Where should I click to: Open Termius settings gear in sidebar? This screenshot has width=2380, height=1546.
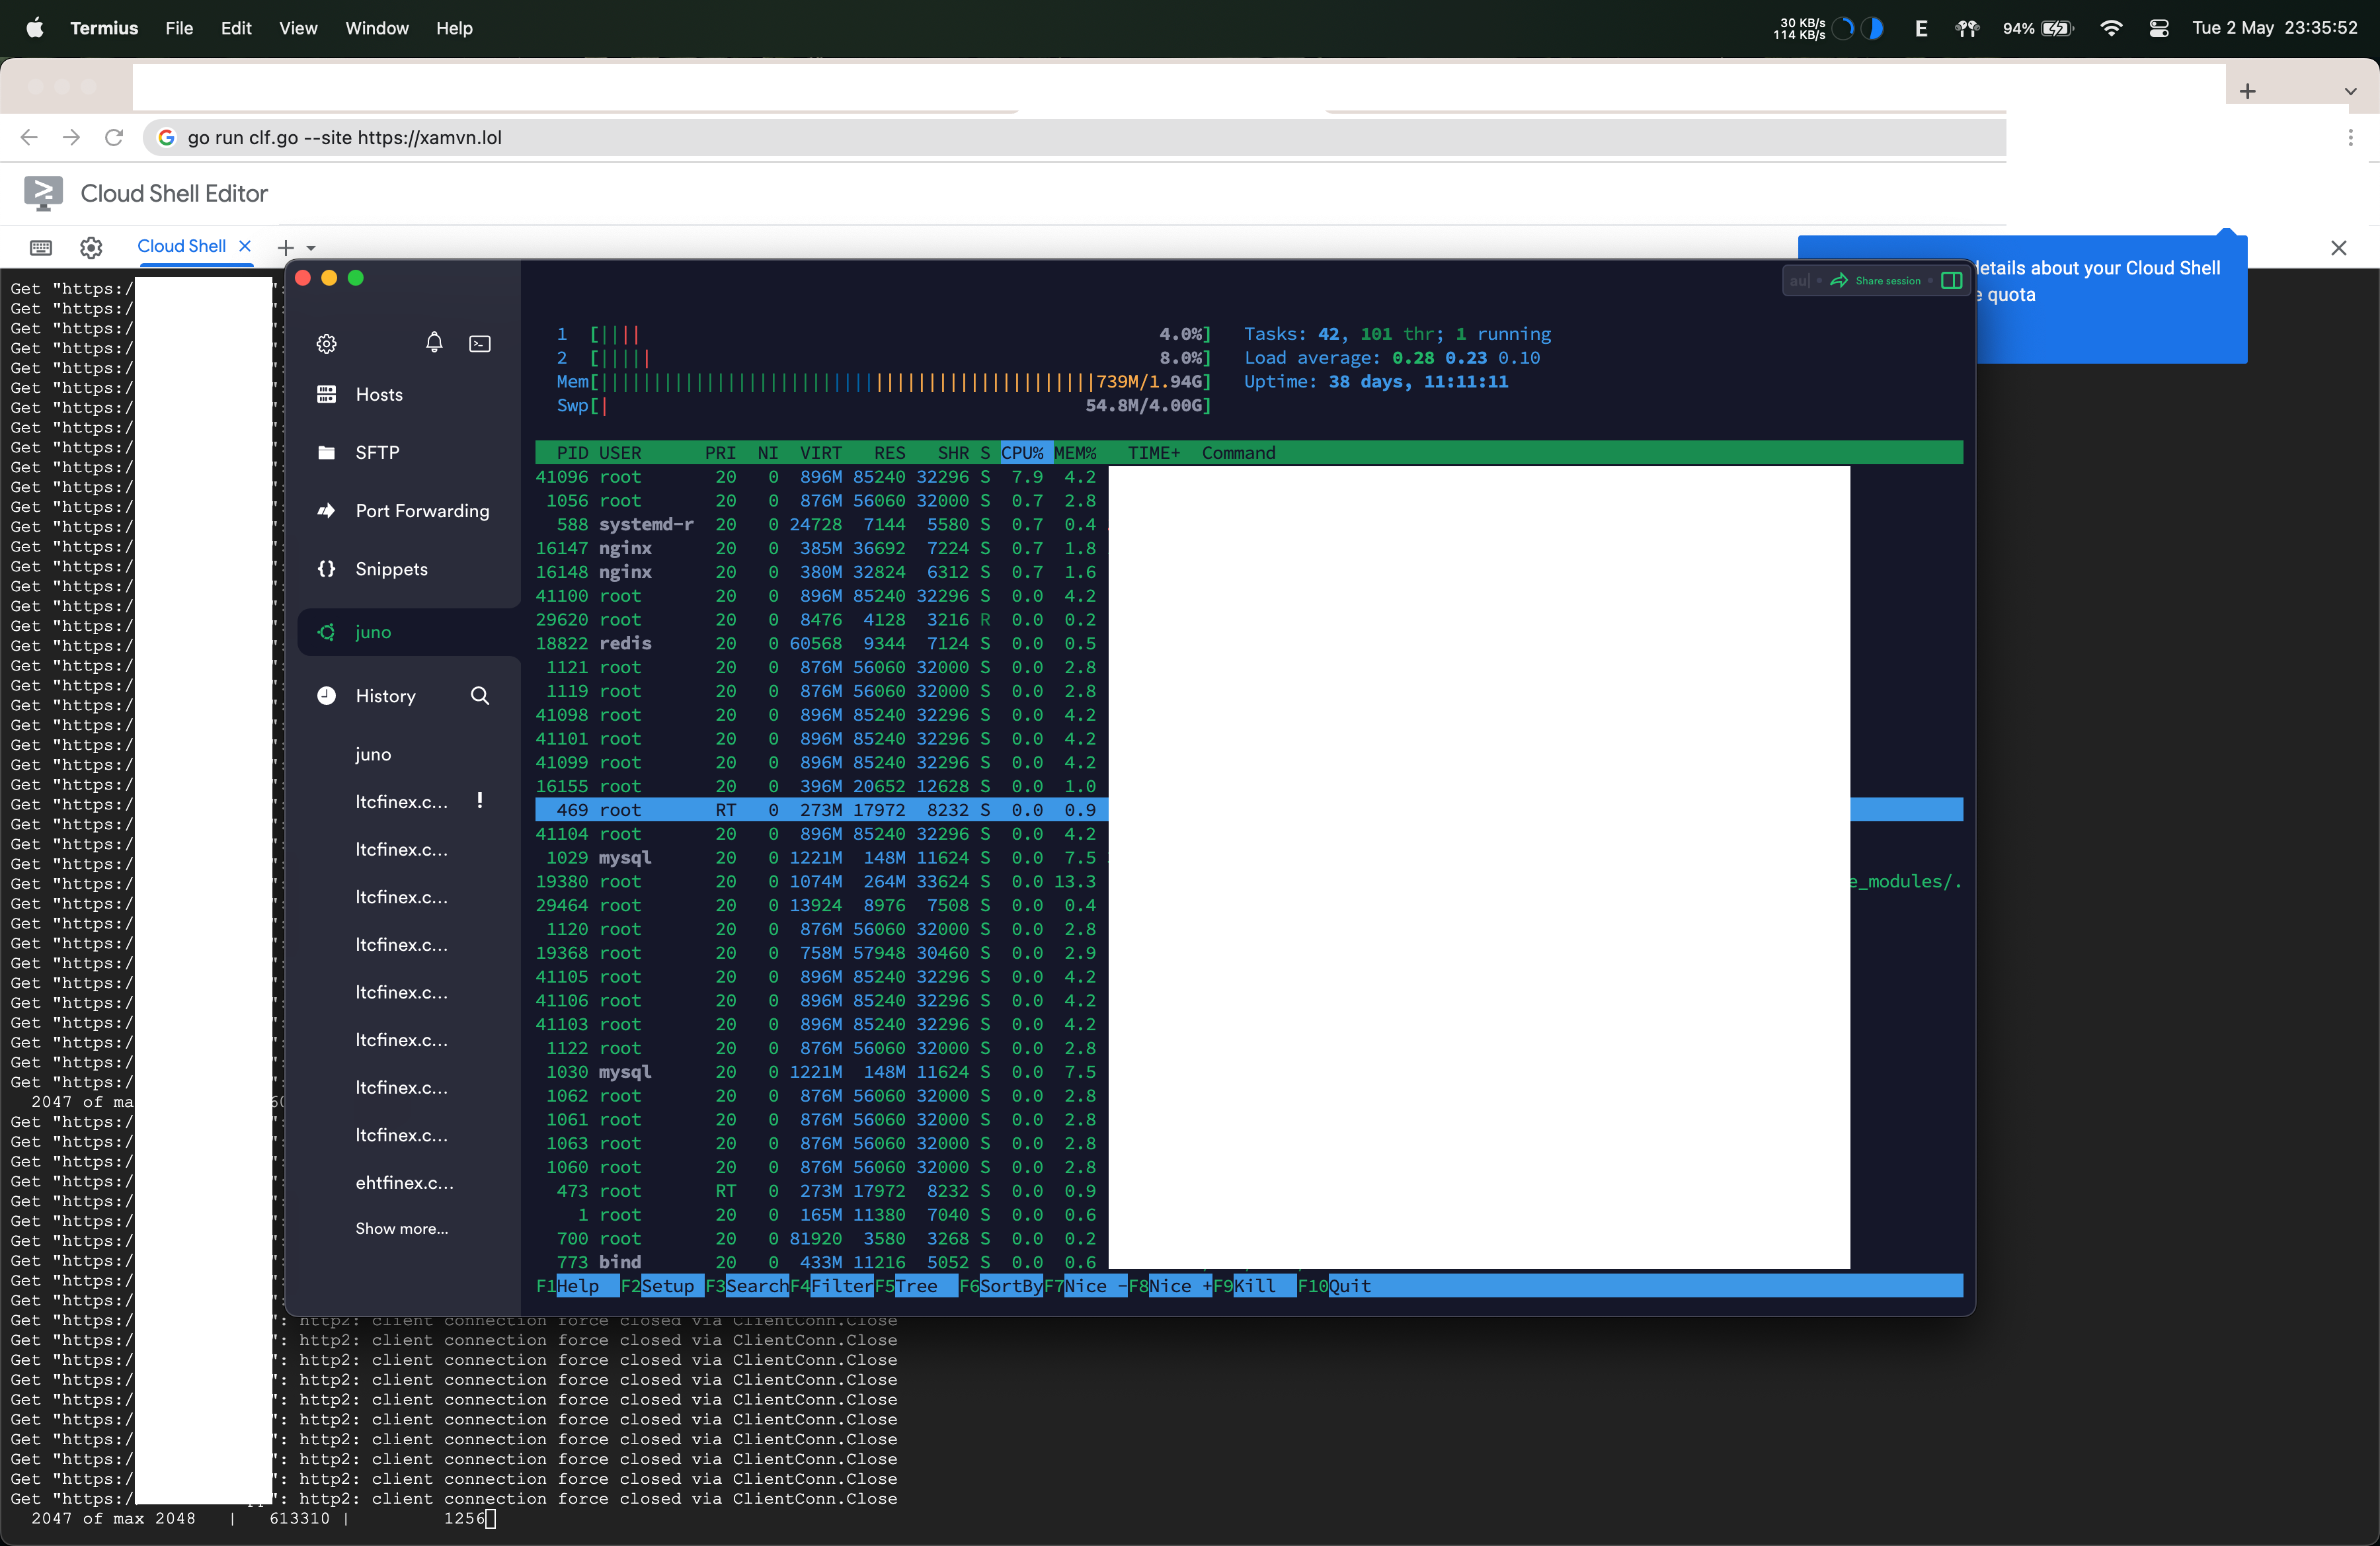pos(327,344)
